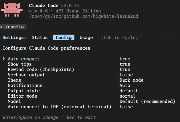Click the issue2md working directory path
Screen dimensions: 180x122
[83, 16]
